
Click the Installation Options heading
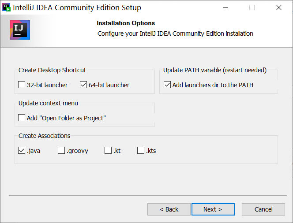(126, 23)
